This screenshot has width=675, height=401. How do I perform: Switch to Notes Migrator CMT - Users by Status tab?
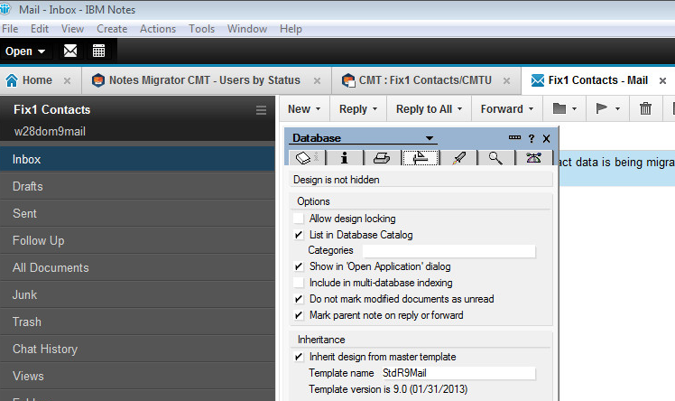click(x=207, y=80)
